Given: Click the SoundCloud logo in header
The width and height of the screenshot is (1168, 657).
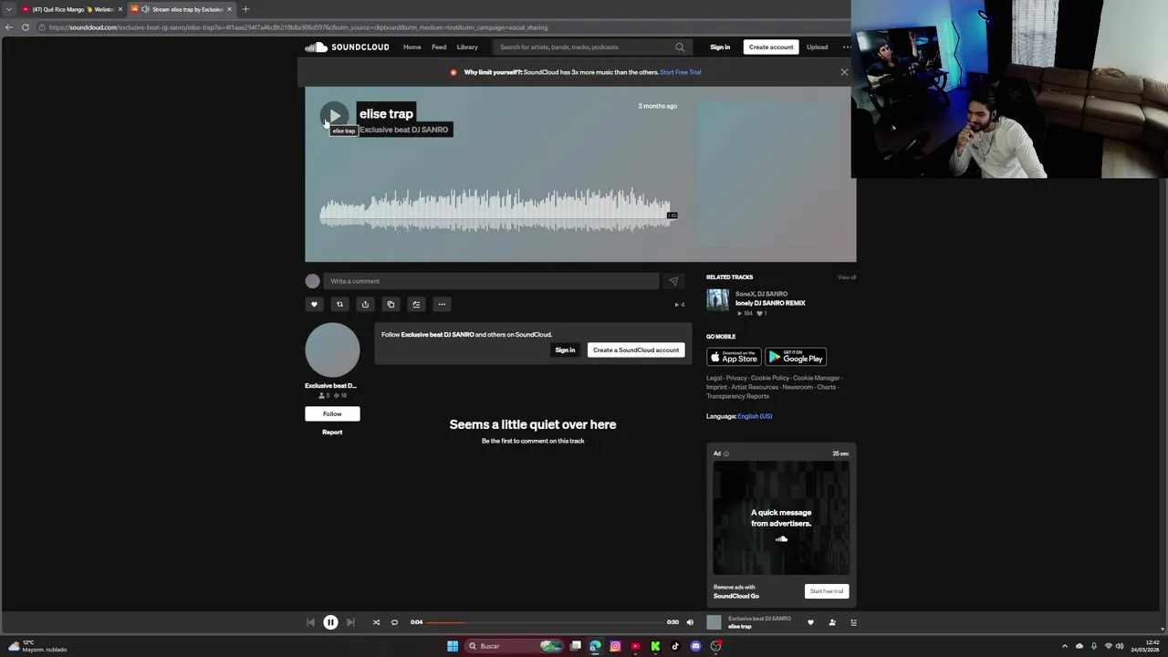Looking at the screenshot, I should pyautogui.click(x=347, y=47).
